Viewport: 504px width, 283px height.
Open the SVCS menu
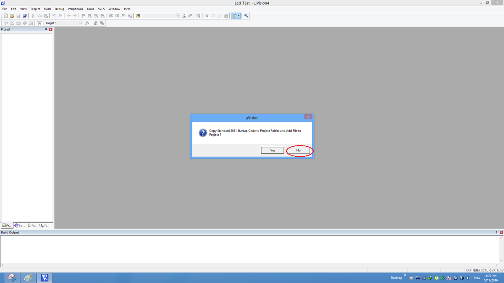tap(101, 9)
